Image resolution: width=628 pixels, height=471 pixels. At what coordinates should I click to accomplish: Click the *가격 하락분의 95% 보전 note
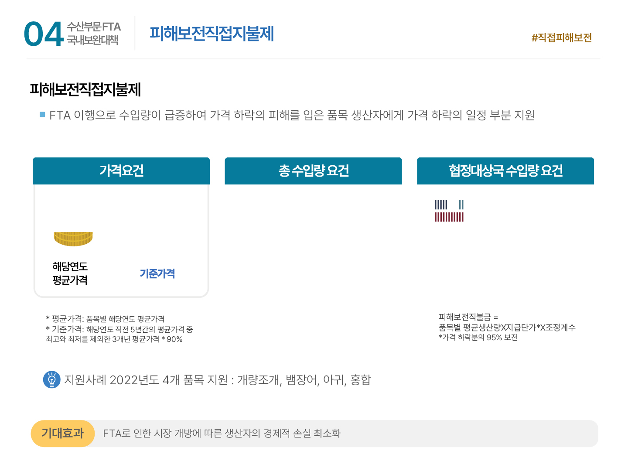click(478, 338)
